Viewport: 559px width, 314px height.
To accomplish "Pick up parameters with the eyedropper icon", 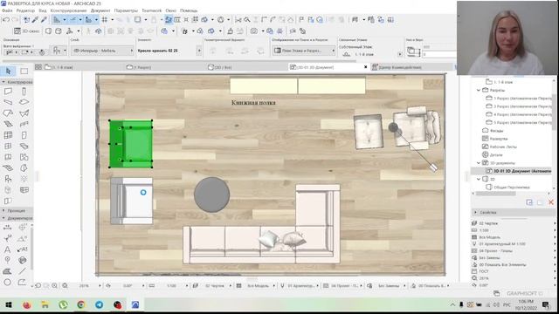I will point(35,20).
